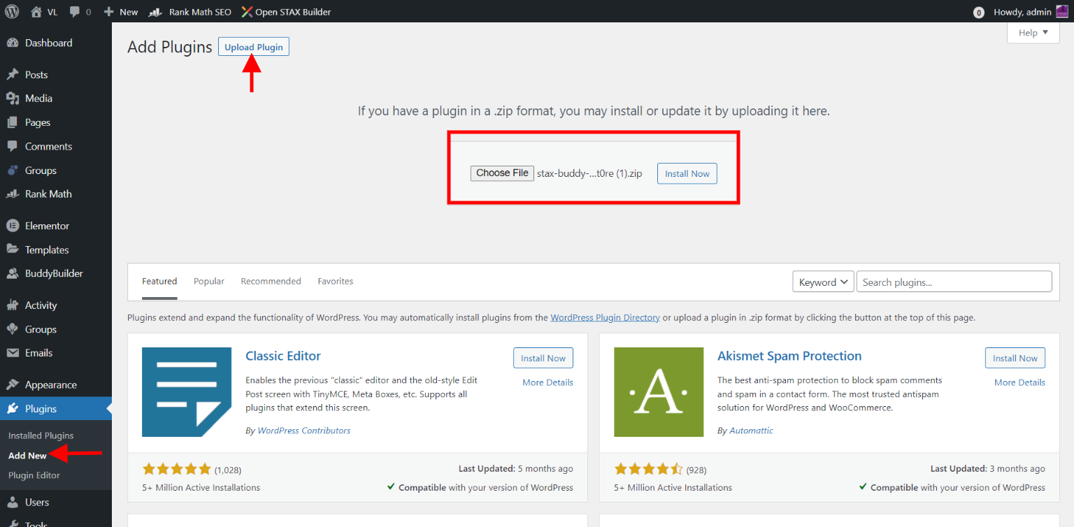Click the selected file name 'stax-buddy-...t0re (1).zip'
The height and width of the screenshot is (527, 1074).
[589, 173]
